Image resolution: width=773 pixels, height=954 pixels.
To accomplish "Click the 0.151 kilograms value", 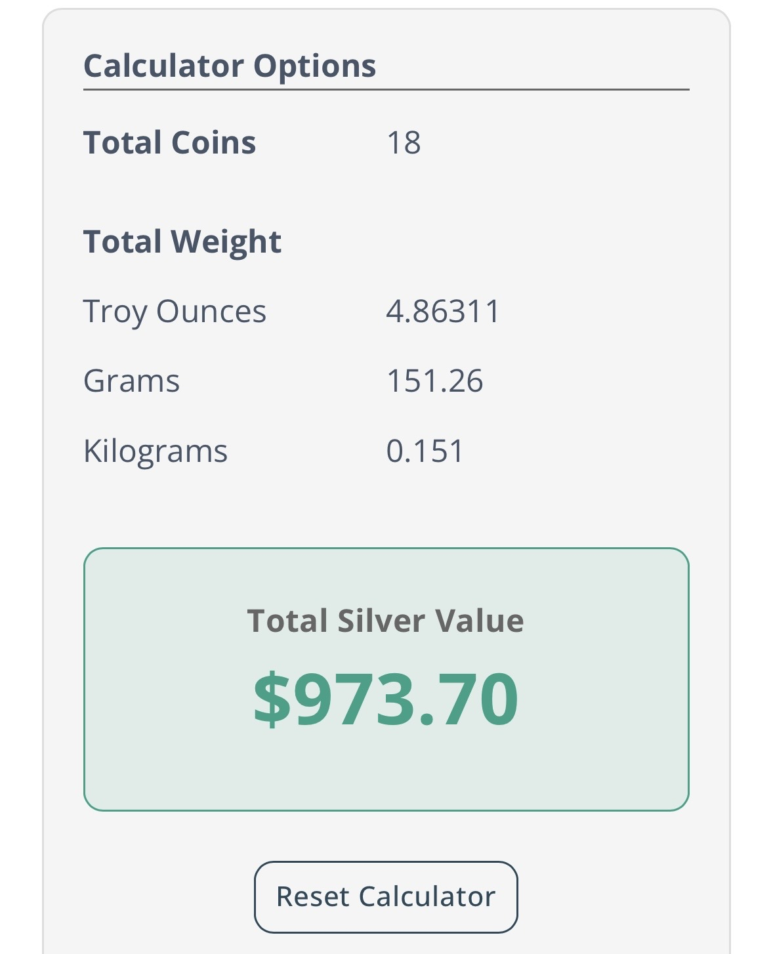I will tap(425, 451).
